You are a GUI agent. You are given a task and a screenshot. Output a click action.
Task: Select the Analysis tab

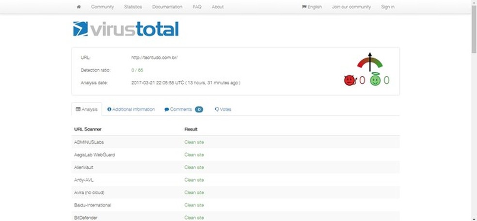tap(87, 109)
